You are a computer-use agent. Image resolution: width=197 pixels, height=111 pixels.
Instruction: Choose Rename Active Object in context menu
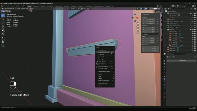tap(105, 72)
